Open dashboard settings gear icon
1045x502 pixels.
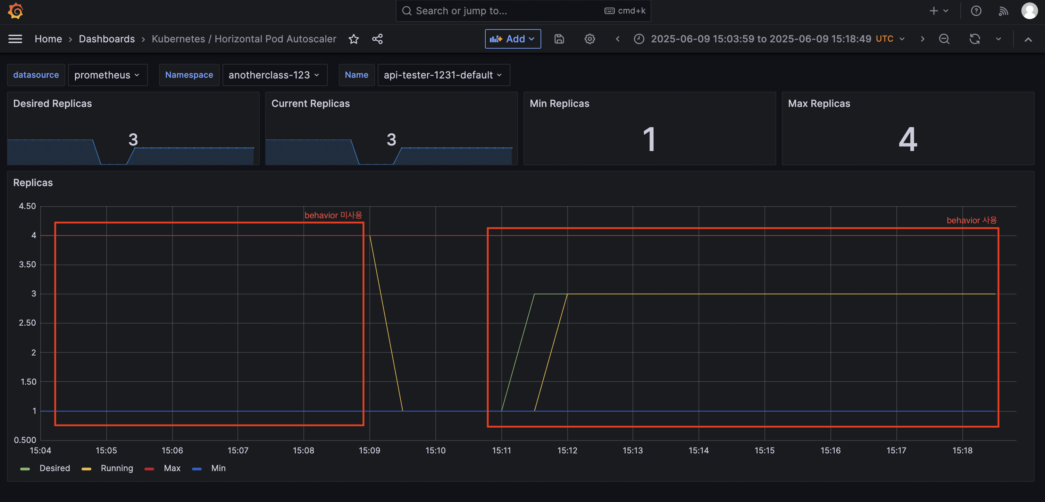[x=590, y=39]
